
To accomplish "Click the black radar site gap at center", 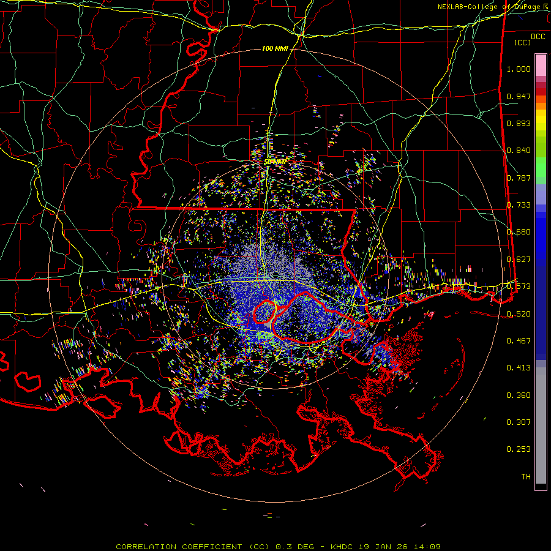I will (x=276, y=274).
